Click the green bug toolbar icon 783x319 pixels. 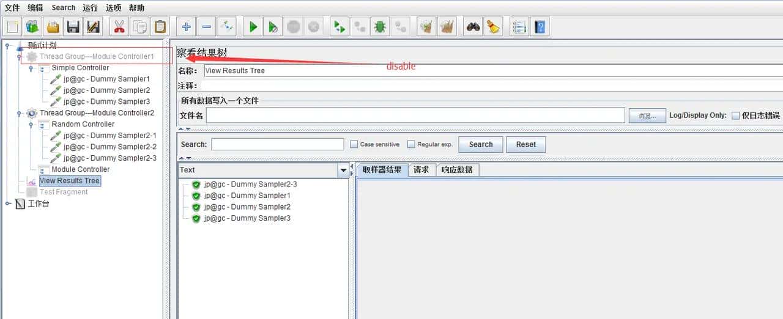[x=380, y=27]
